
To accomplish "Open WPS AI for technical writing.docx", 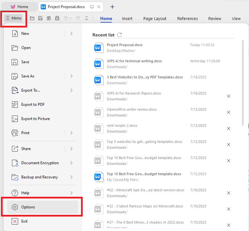I will pos(163,64).
